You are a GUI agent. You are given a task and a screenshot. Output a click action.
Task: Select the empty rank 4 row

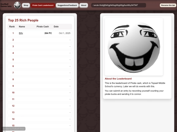pyautogui.click(x=40, y=53)
